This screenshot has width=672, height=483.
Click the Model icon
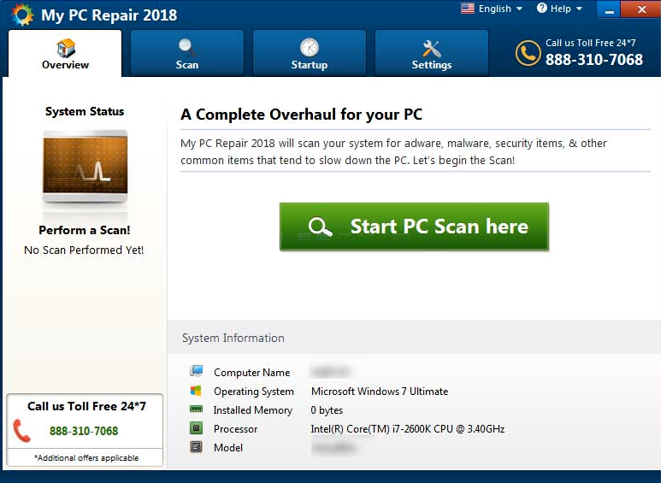(x=197, y=447)
